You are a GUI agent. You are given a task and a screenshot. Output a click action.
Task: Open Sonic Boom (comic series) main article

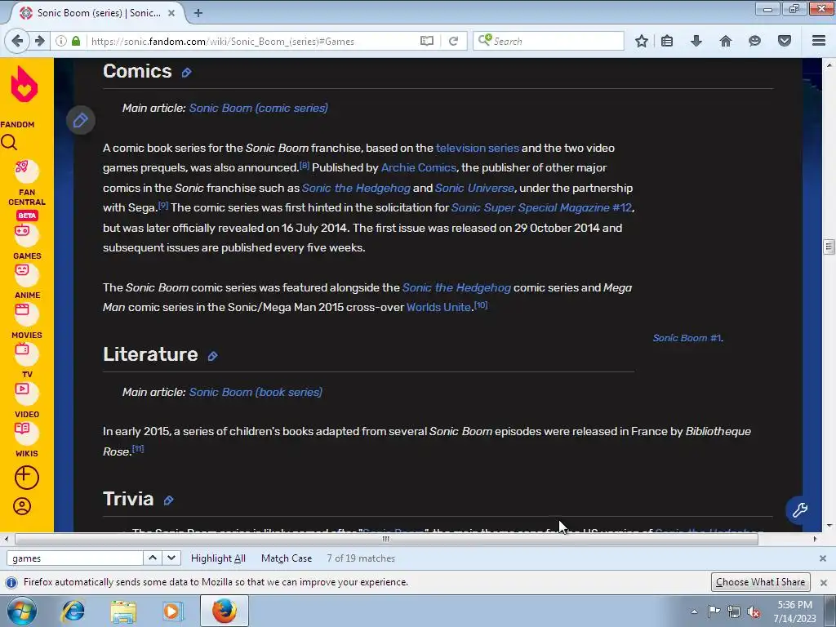point(259,108)
